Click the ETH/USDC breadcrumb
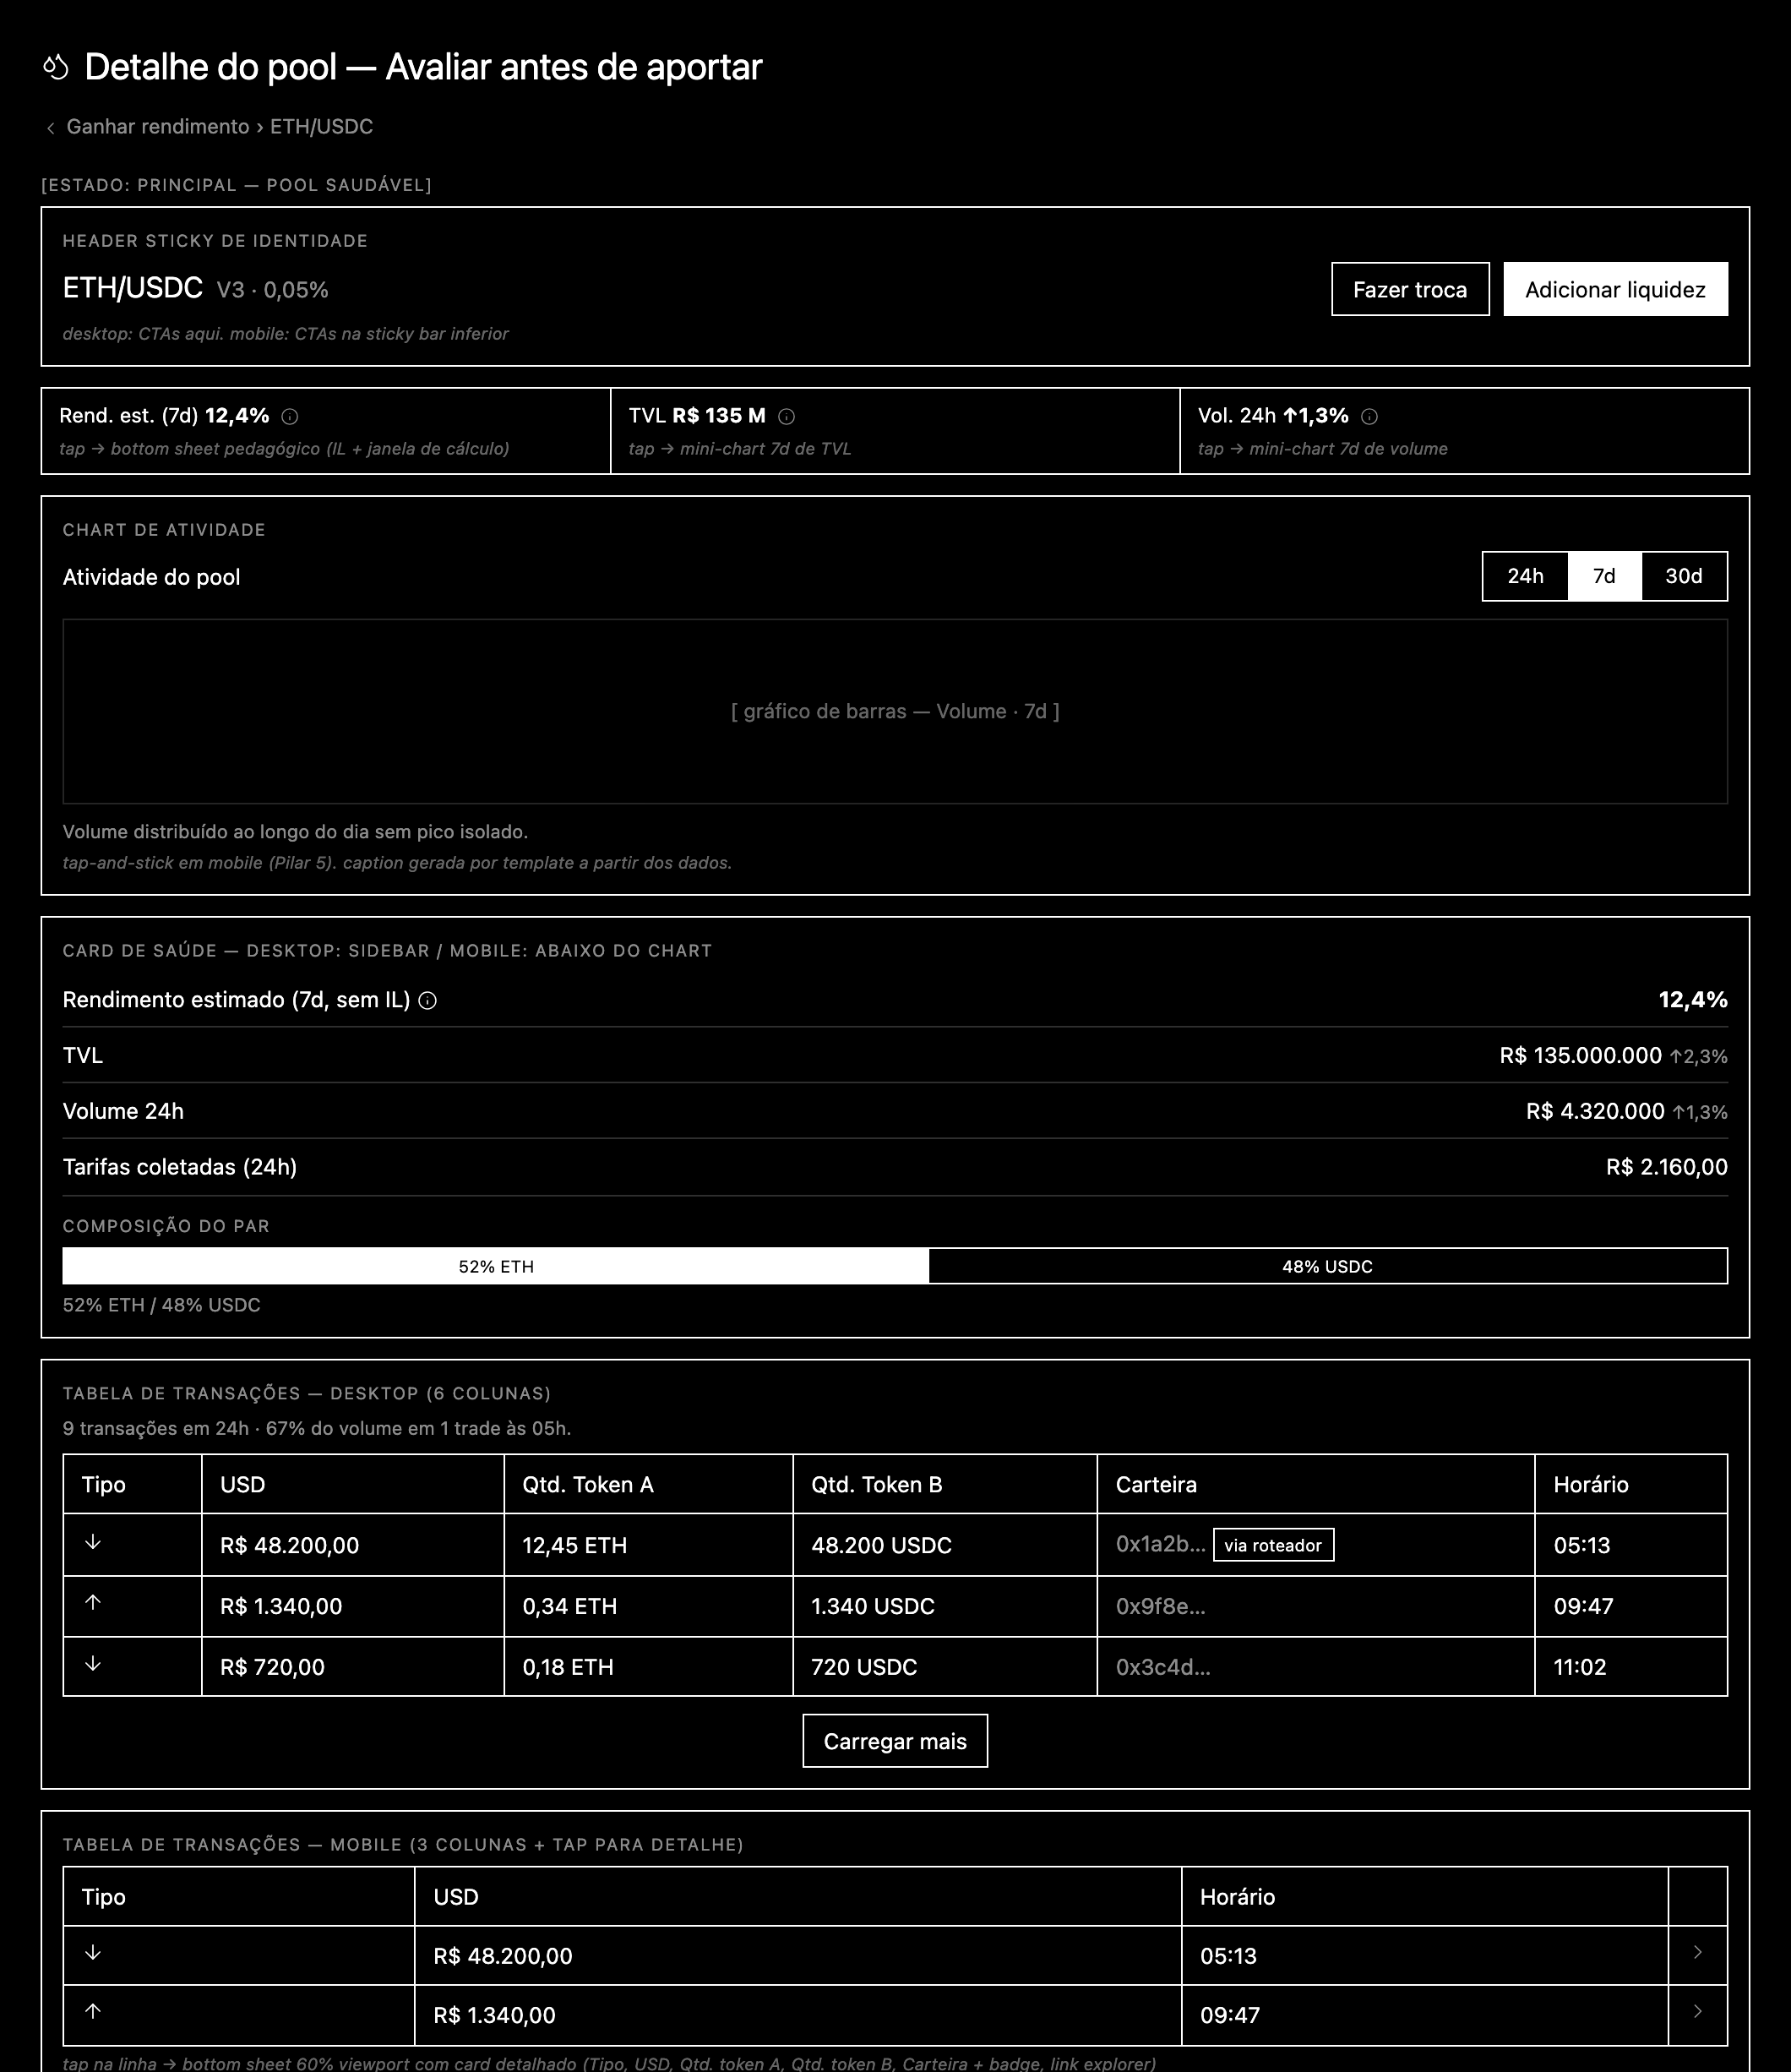Image resolution: width=1791 pixels, height=2072 pixels. [x=321, y=127]
